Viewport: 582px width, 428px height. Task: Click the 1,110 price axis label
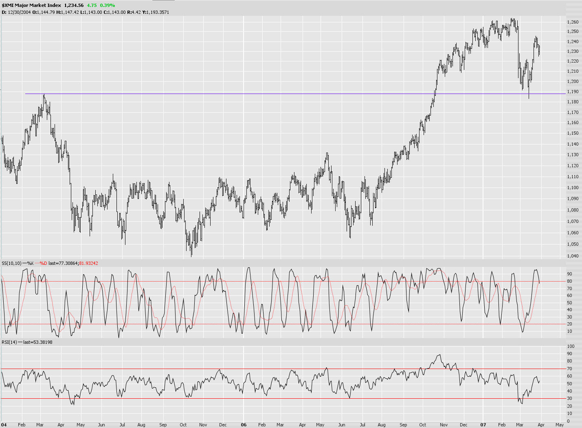pyautogui.click(x=573, y=177)
